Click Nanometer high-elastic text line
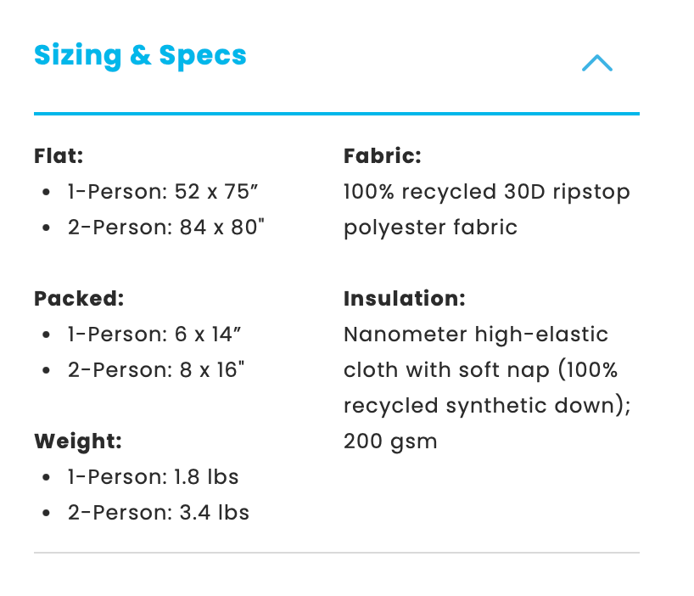The image size is (694, 596). click(x=475, y=335)
